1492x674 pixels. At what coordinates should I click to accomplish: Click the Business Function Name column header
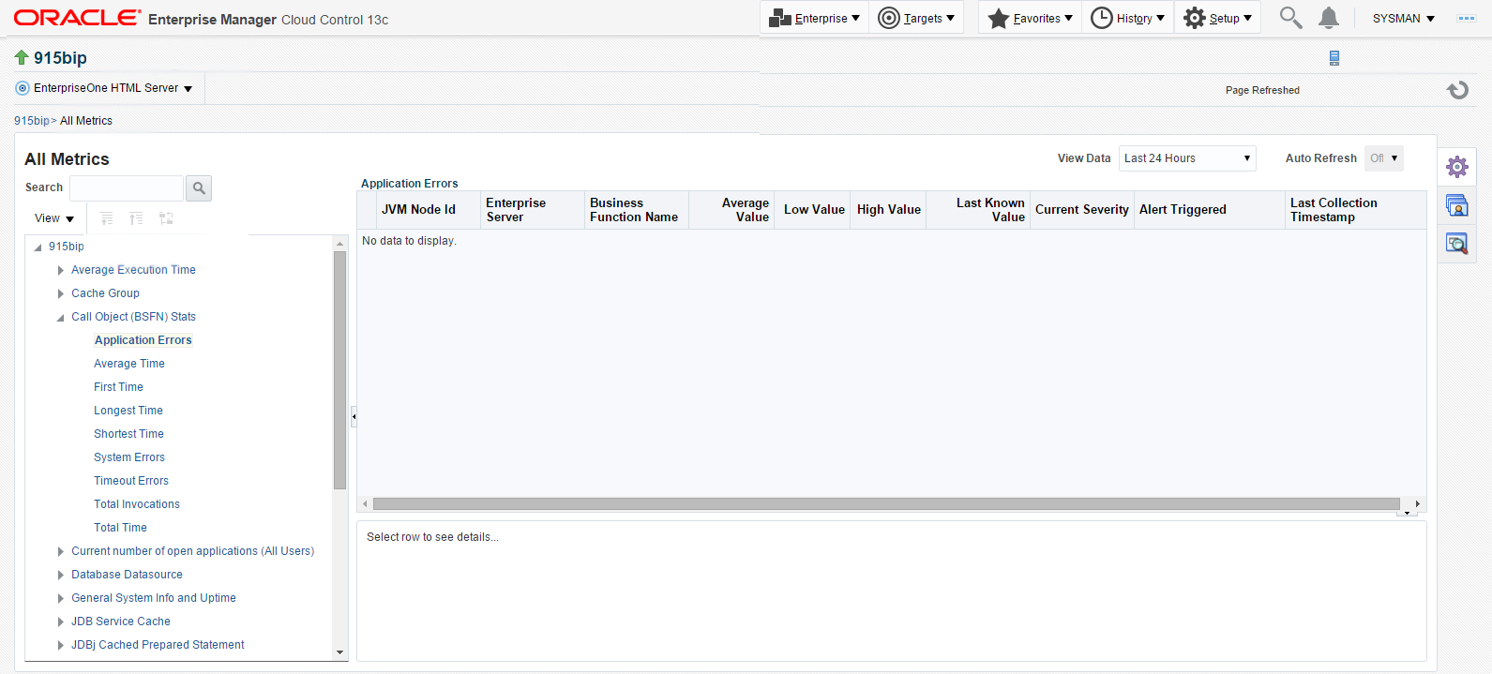pyautogui.click(x=637, y=210)
